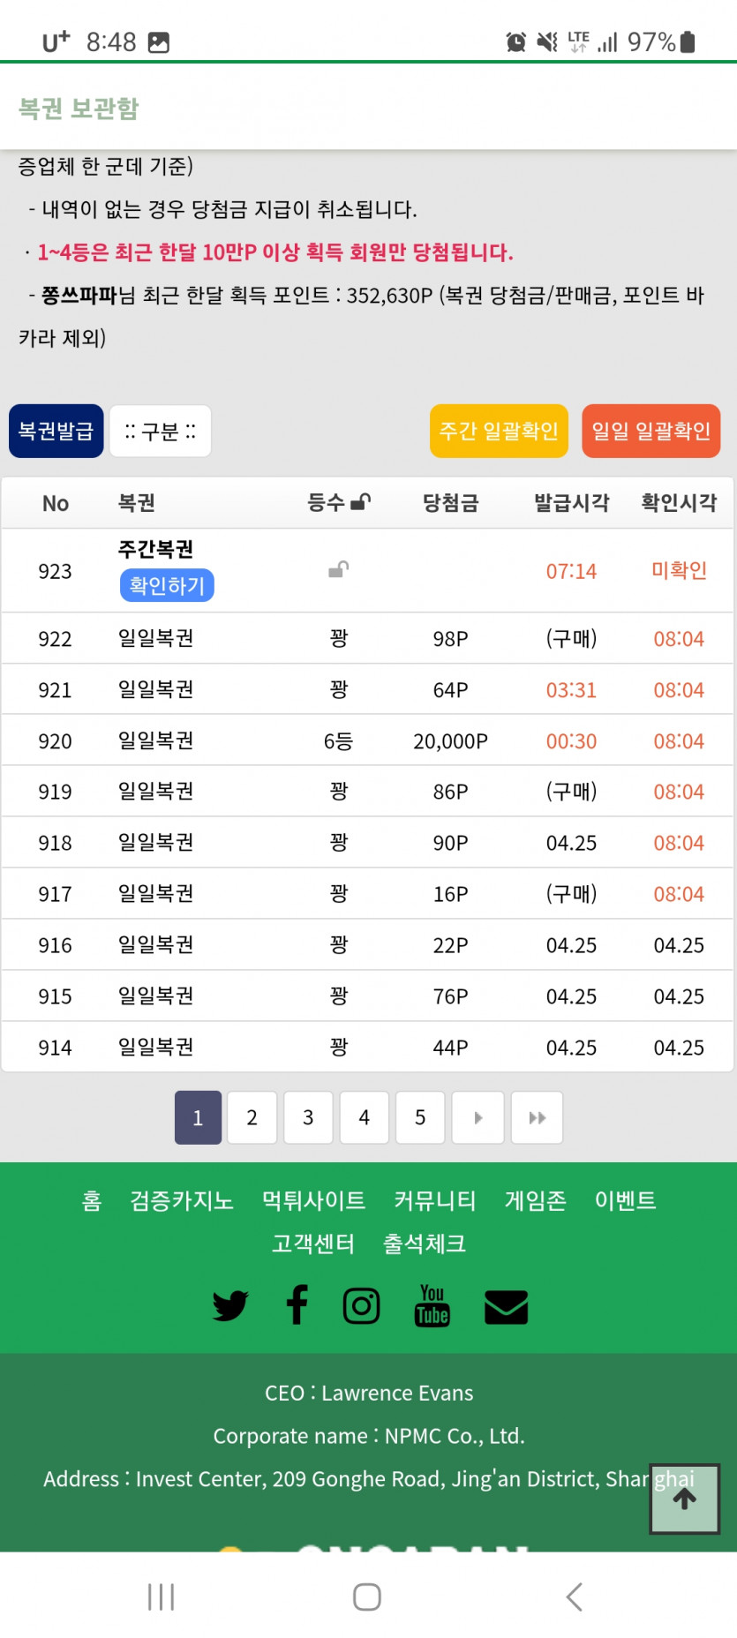Tap the Android recent apps icon
The height and width of the screenshot is (1638, 737).
click(162, 1597)
